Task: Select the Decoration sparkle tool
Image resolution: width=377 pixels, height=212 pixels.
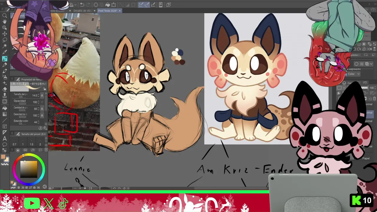Action: click(5, 83)
